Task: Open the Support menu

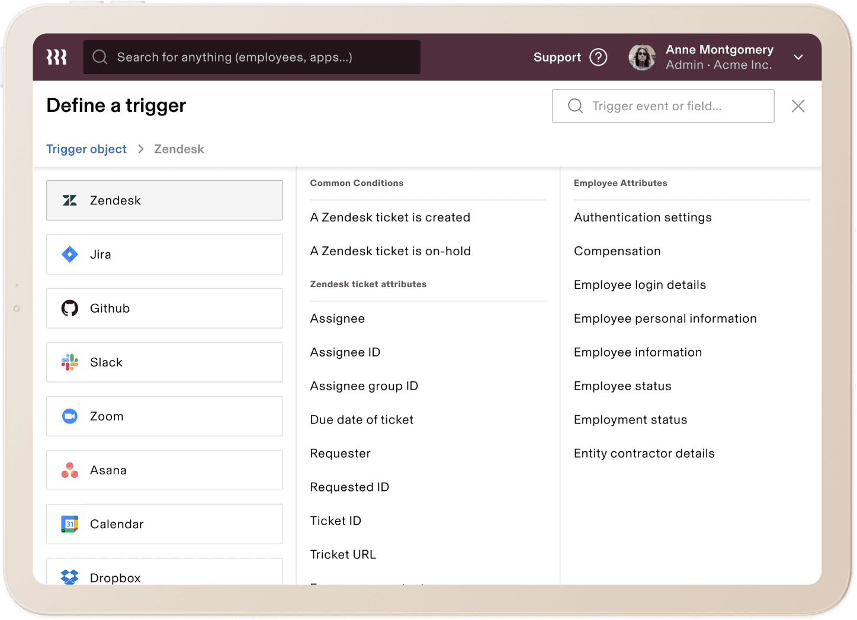Action: click(x=557, y=57)
